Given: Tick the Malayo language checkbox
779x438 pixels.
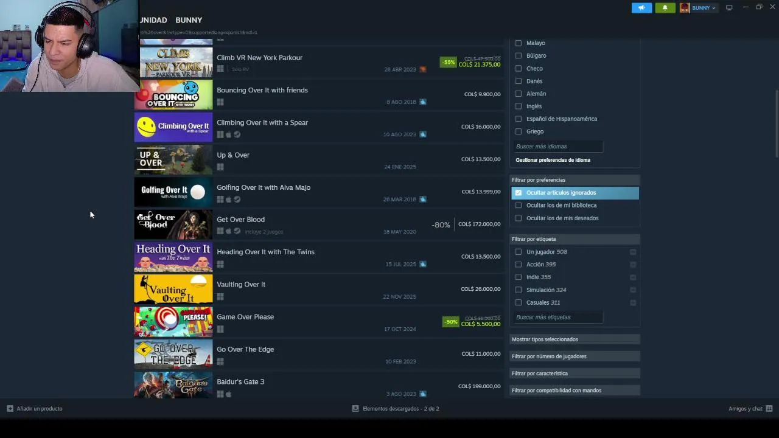Looking at the screenshot, I should pyautogui.click(x=519, y=43).
